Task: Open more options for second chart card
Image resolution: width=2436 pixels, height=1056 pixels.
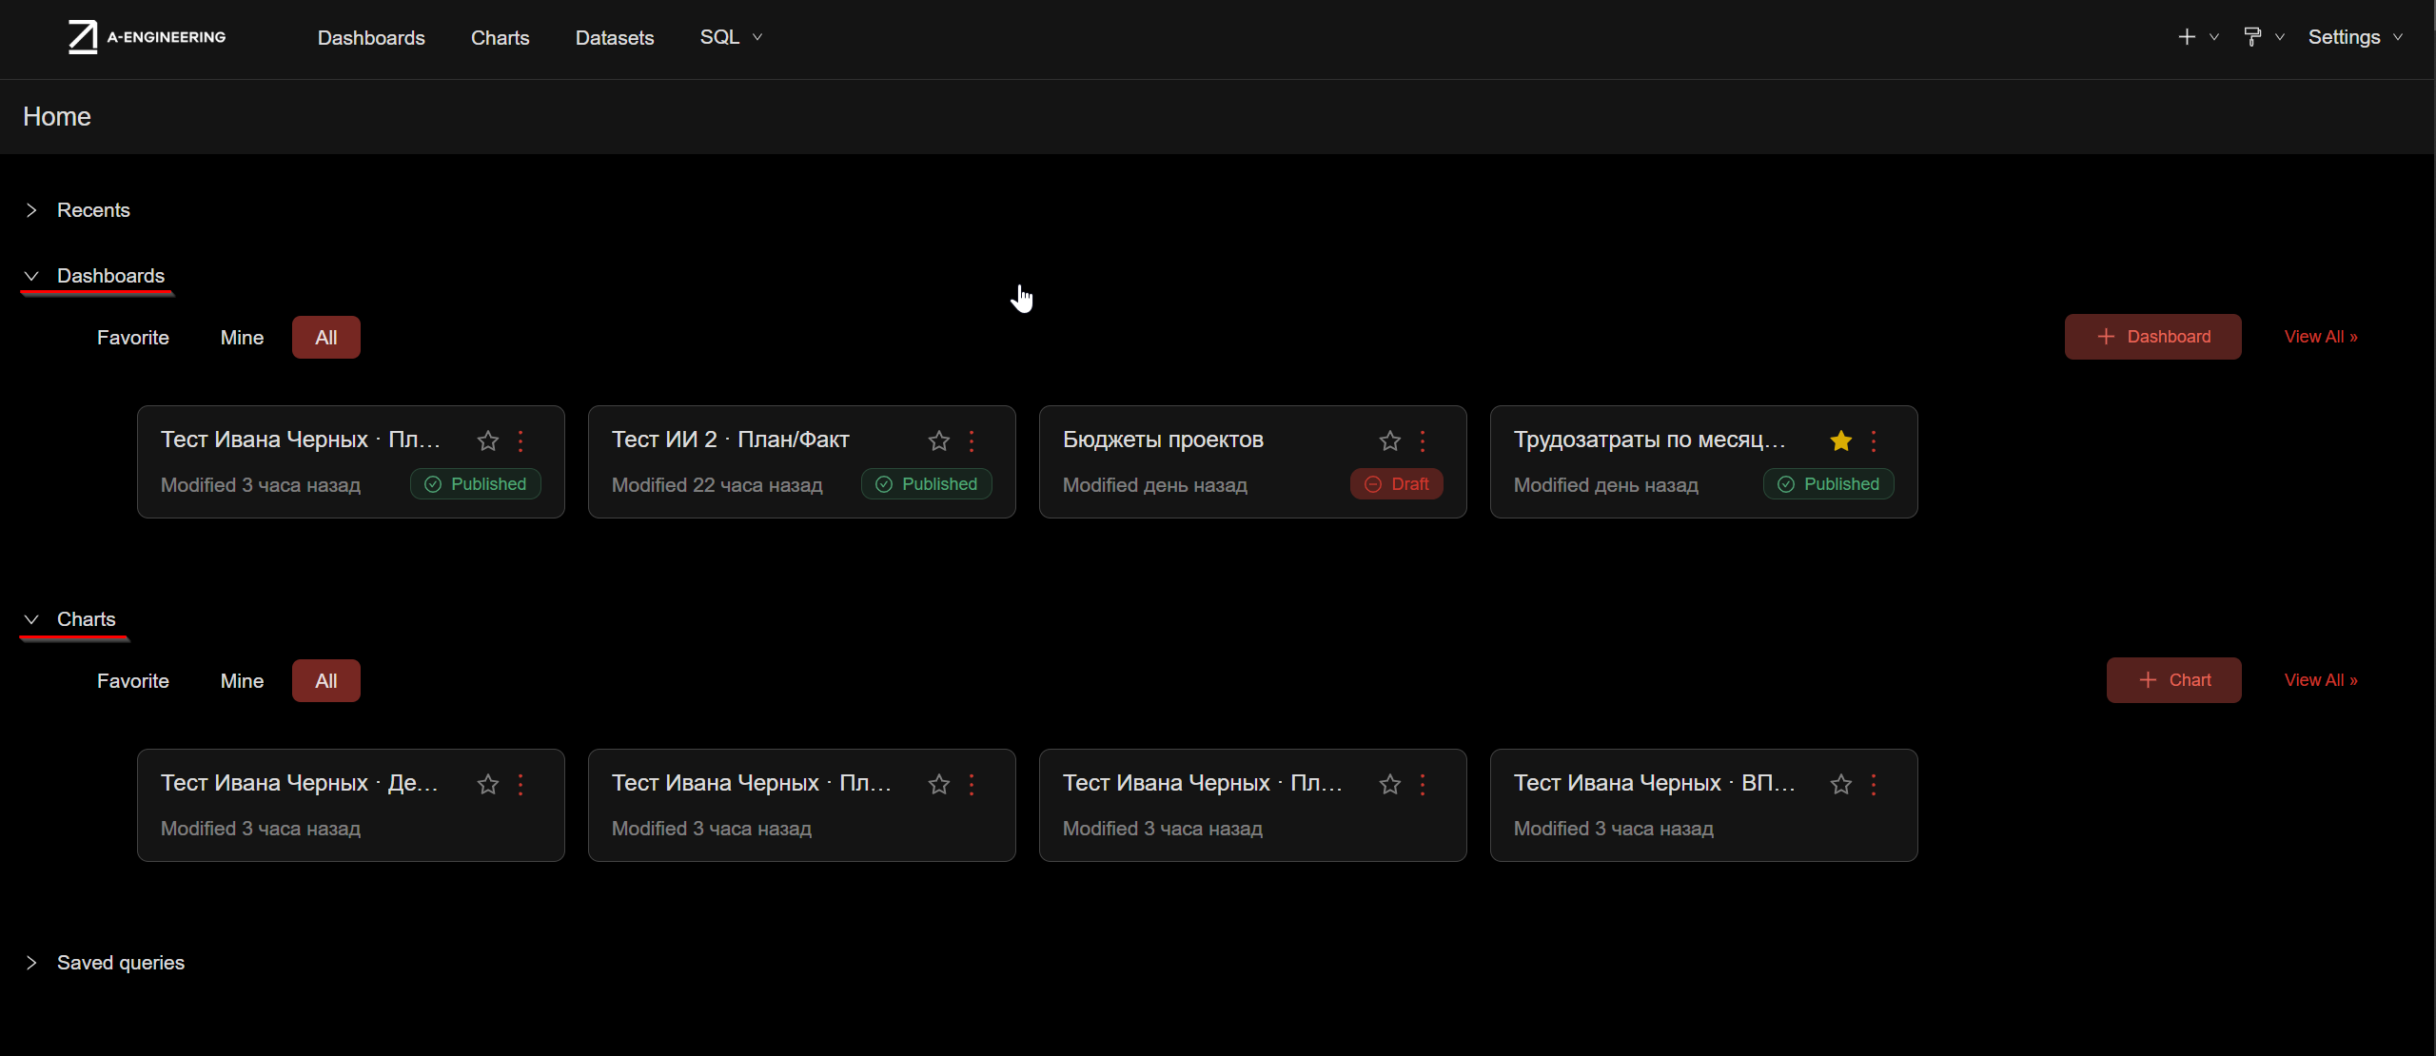Action: (x=972, y=784)
